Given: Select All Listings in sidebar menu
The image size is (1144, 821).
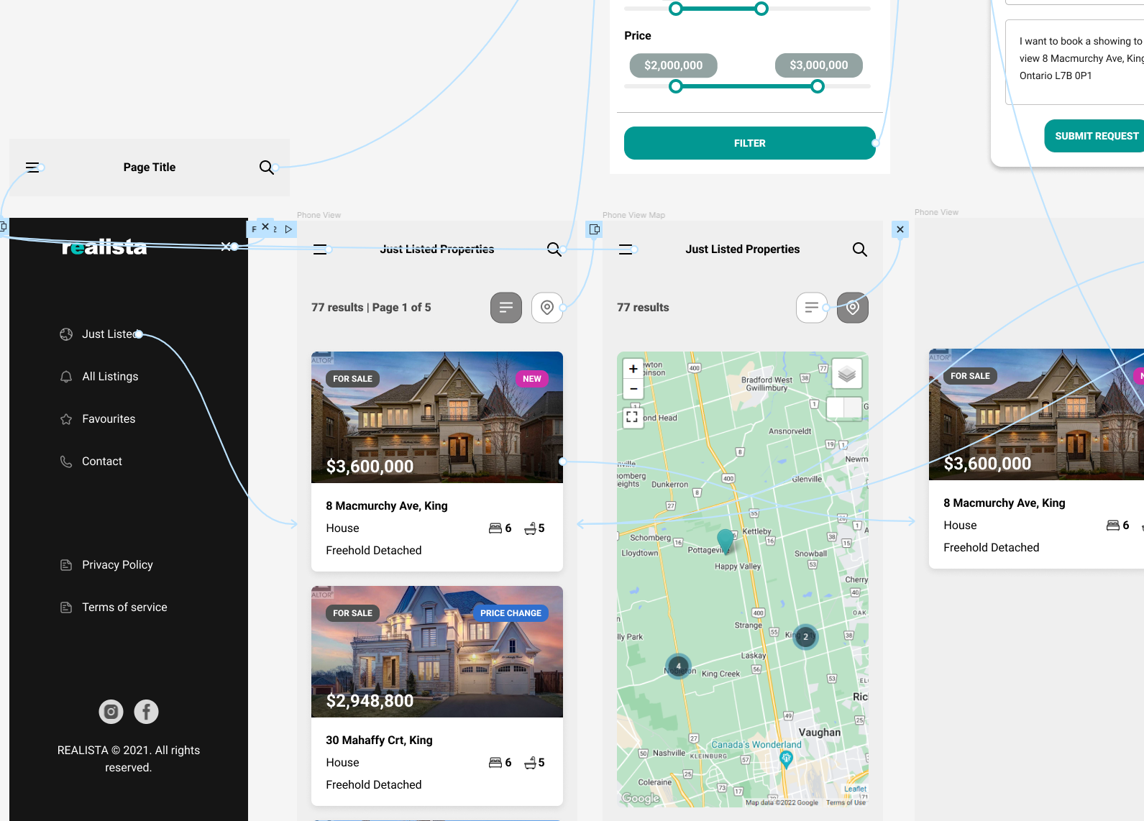Looking at the screenshot, I should 110,377.
